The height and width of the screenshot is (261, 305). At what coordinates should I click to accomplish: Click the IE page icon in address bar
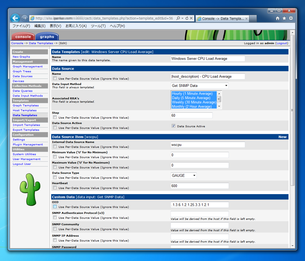[32, 18]
